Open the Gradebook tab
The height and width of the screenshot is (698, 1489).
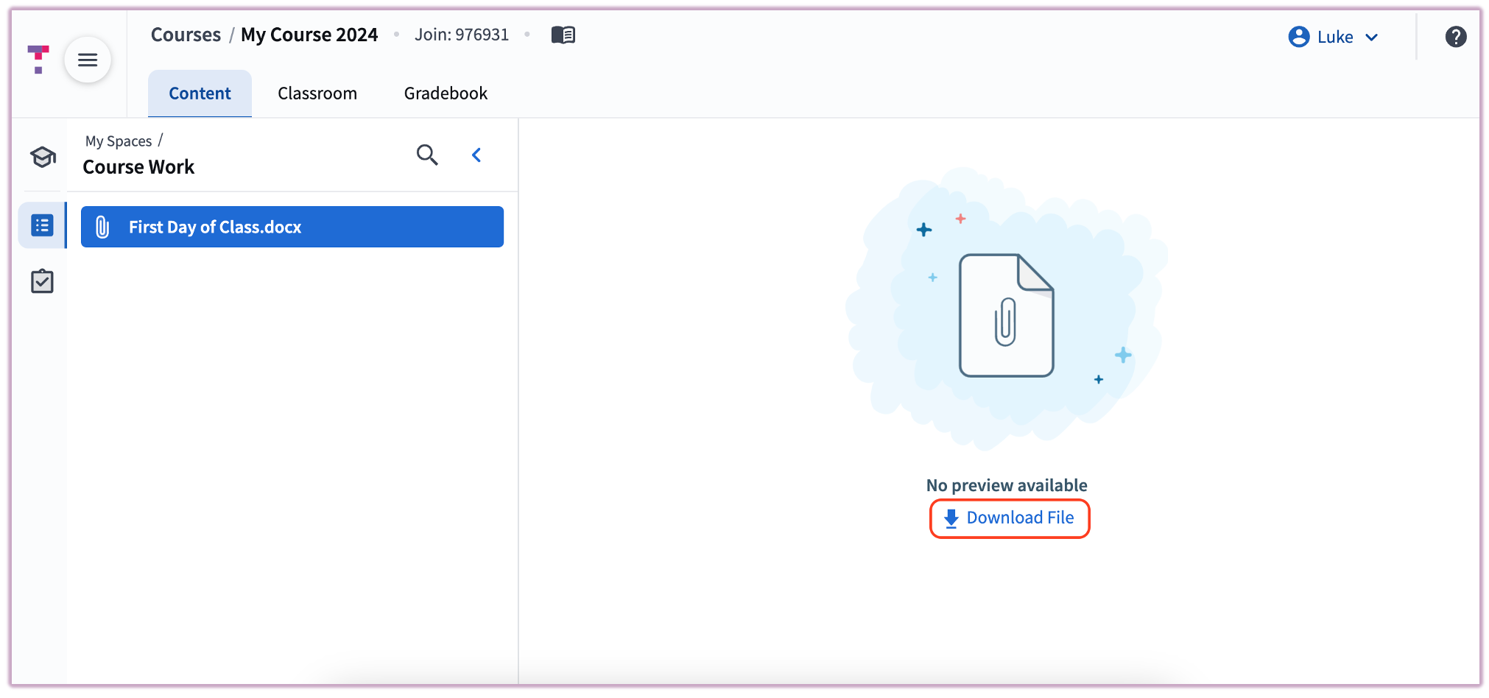point(445,93)
